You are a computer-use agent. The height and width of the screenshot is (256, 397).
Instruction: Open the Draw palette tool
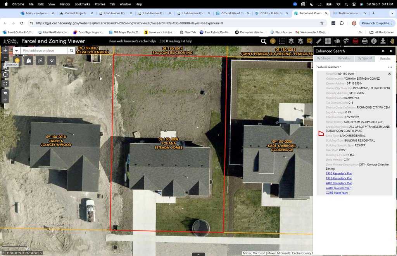[337, 41]
